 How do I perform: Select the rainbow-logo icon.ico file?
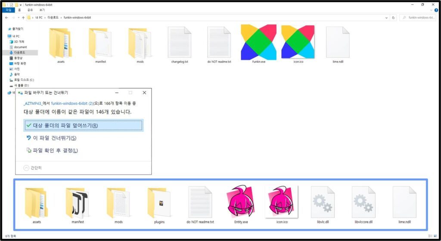(x=298, y=44)
